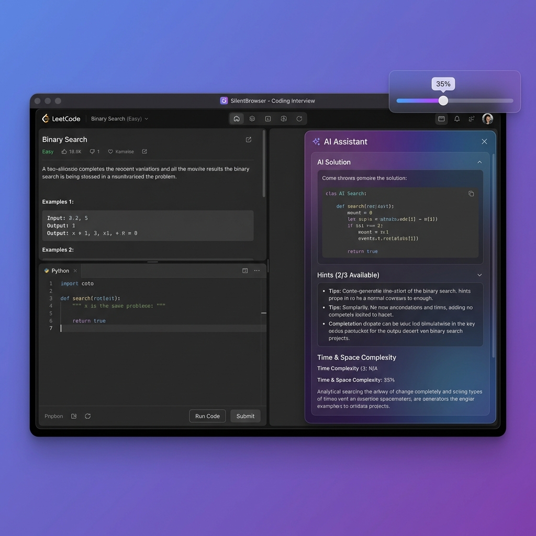The height and width of the screenshot is (536, 536).
Task: Open the editor overflow menu with three dots
Action: pyautogui.click(x=256, y=271)
